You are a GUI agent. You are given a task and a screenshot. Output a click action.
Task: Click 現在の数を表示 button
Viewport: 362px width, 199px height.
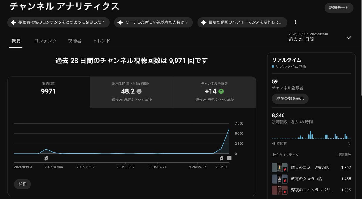pyautogui.click(x=290, y=99)
